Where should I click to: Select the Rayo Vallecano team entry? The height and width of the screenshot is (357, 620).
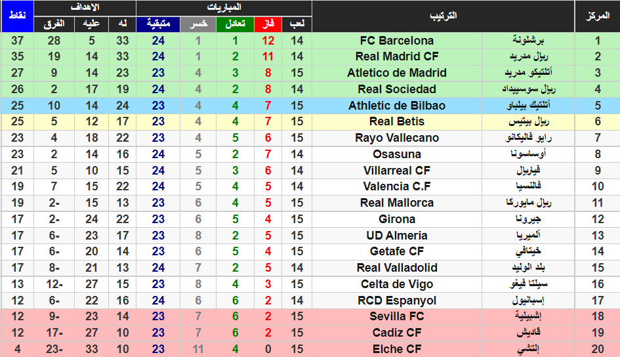click(396, 138)
